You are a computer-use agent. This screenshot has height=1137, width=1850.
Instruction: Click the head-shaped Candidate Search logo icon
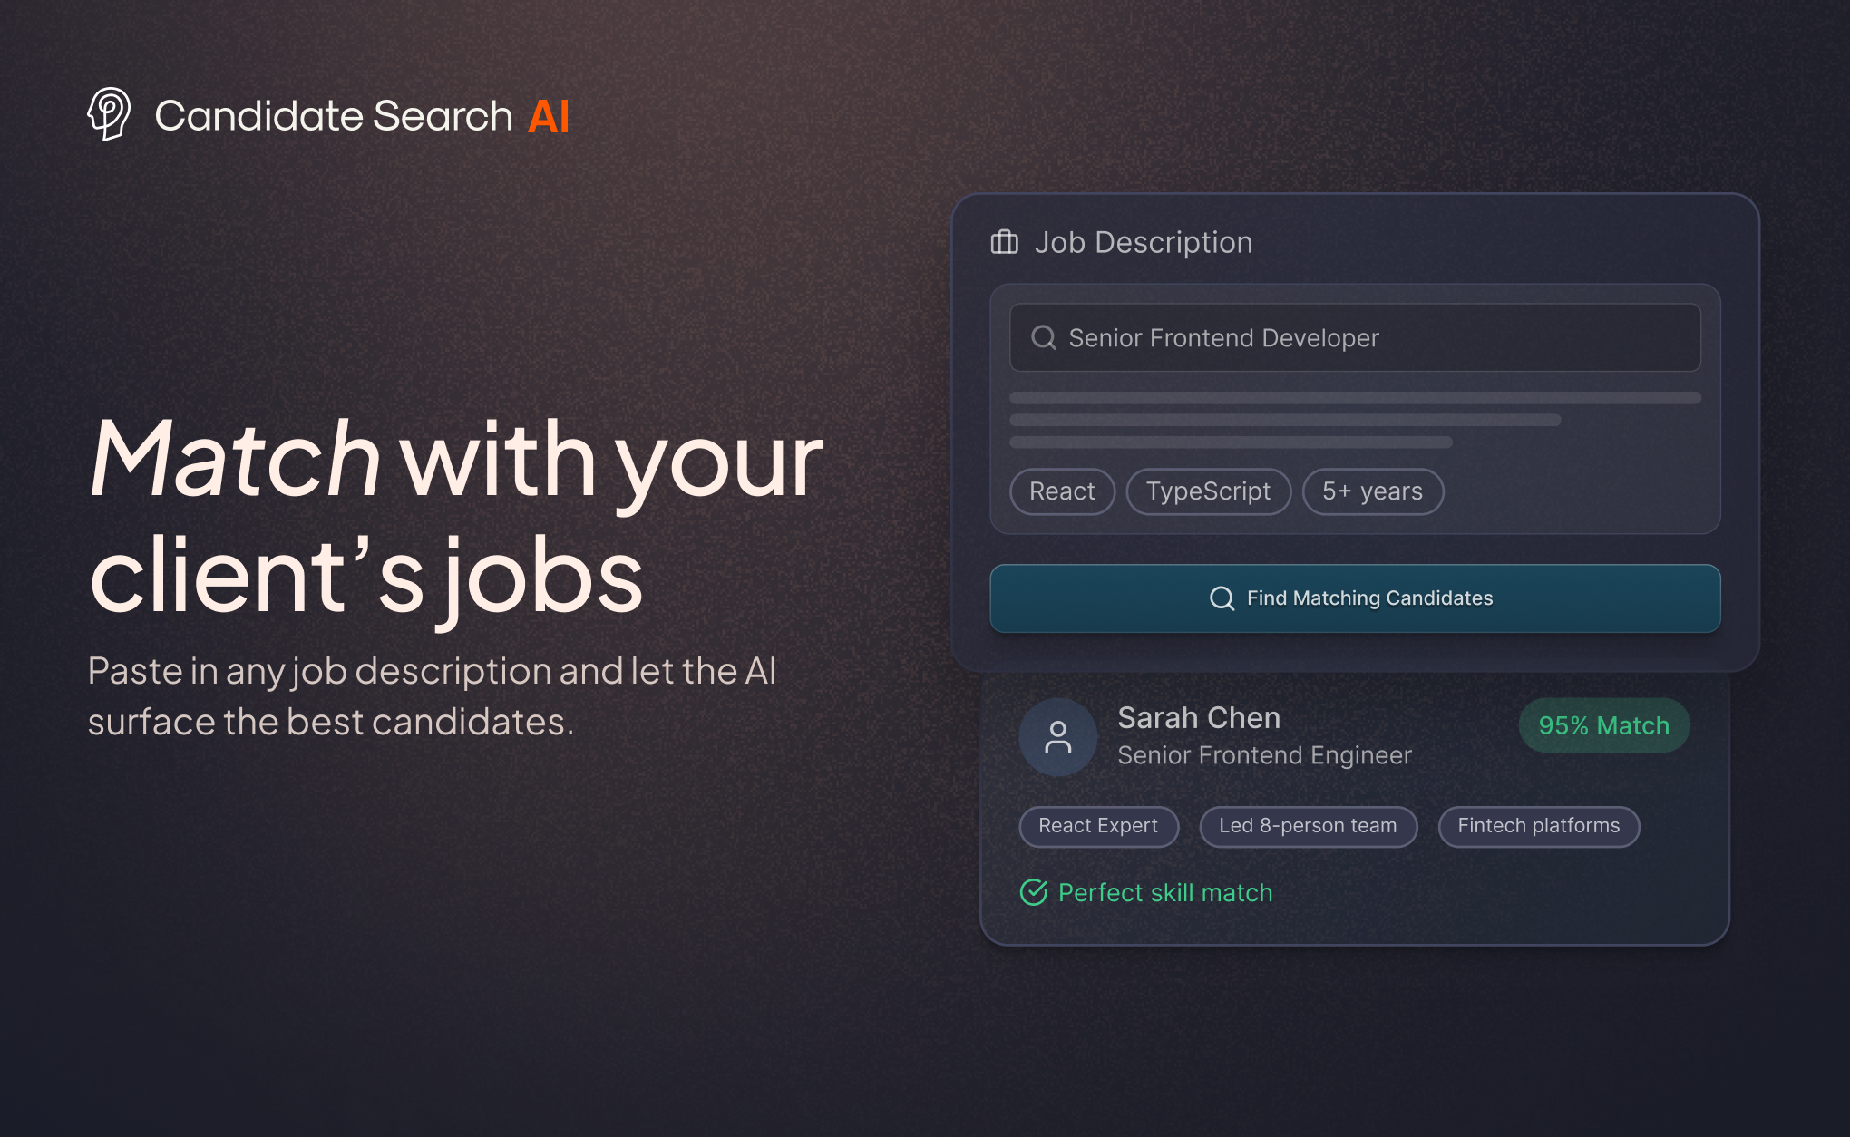109,114
